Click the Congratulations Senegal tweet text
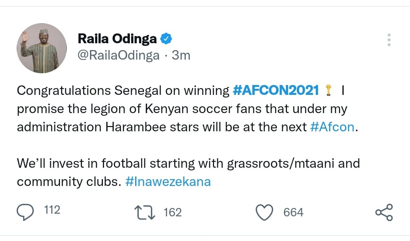 pos(121,90)
